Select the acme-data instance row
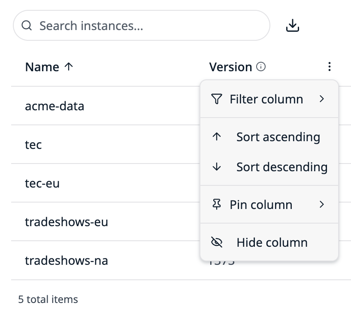The height and width of the screenshot is (321, 351). tap(105, 106)
